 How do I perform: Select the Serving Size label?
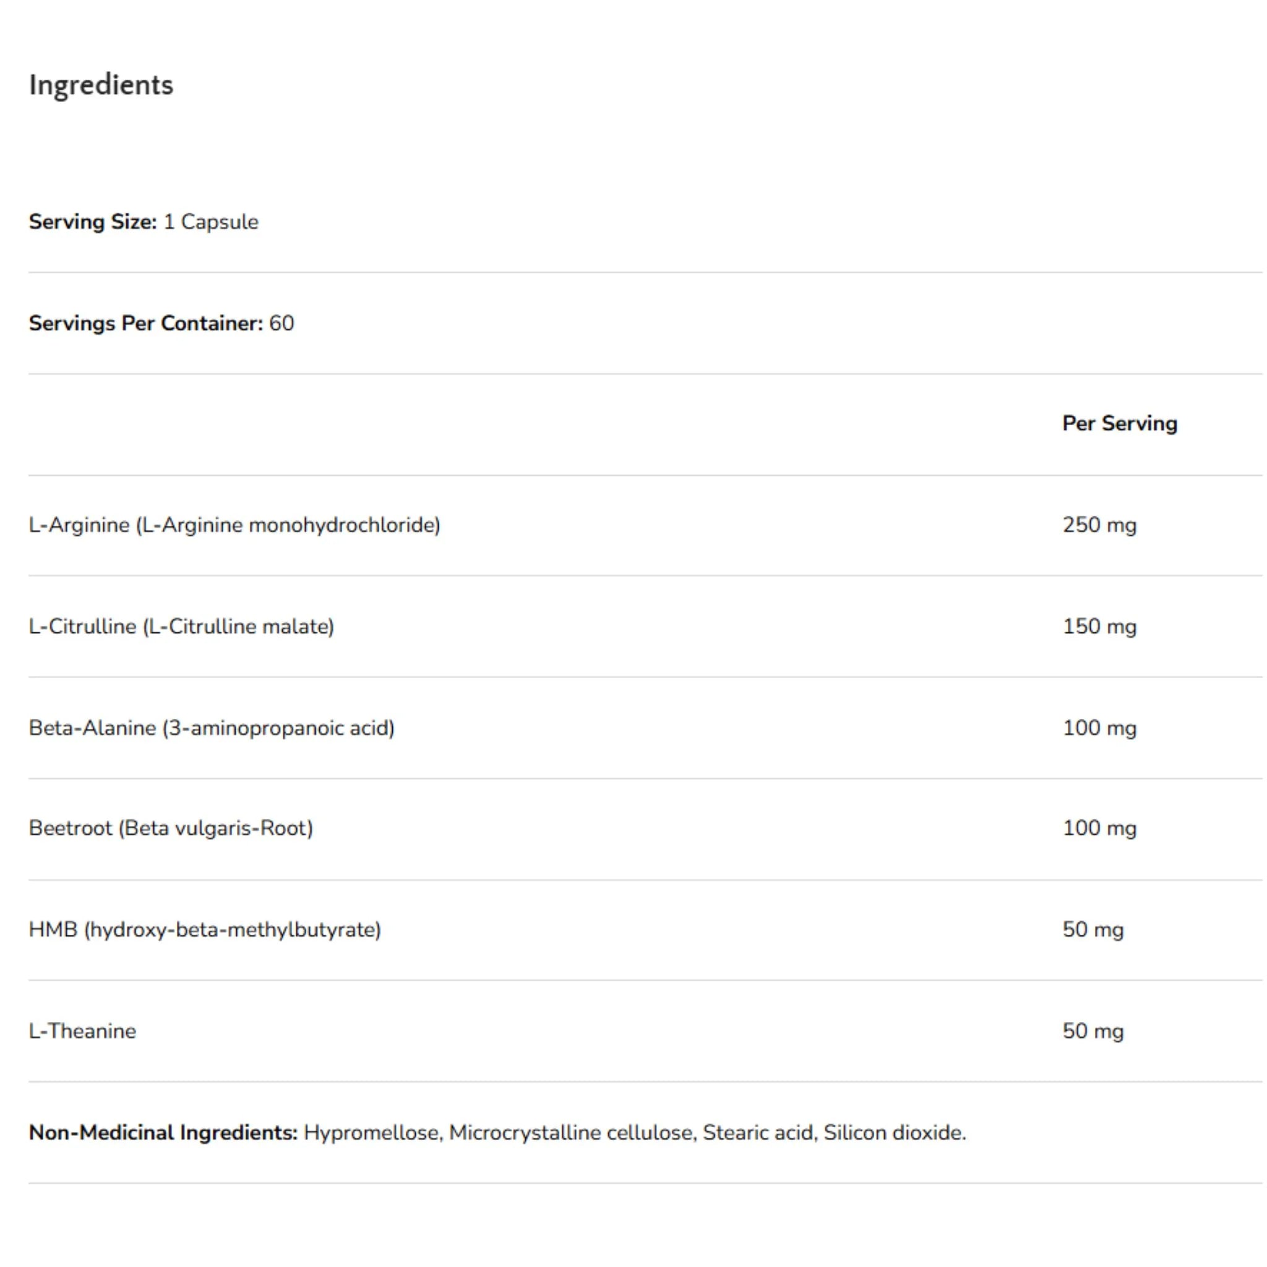pyautogui.click(x=93, y=221)
